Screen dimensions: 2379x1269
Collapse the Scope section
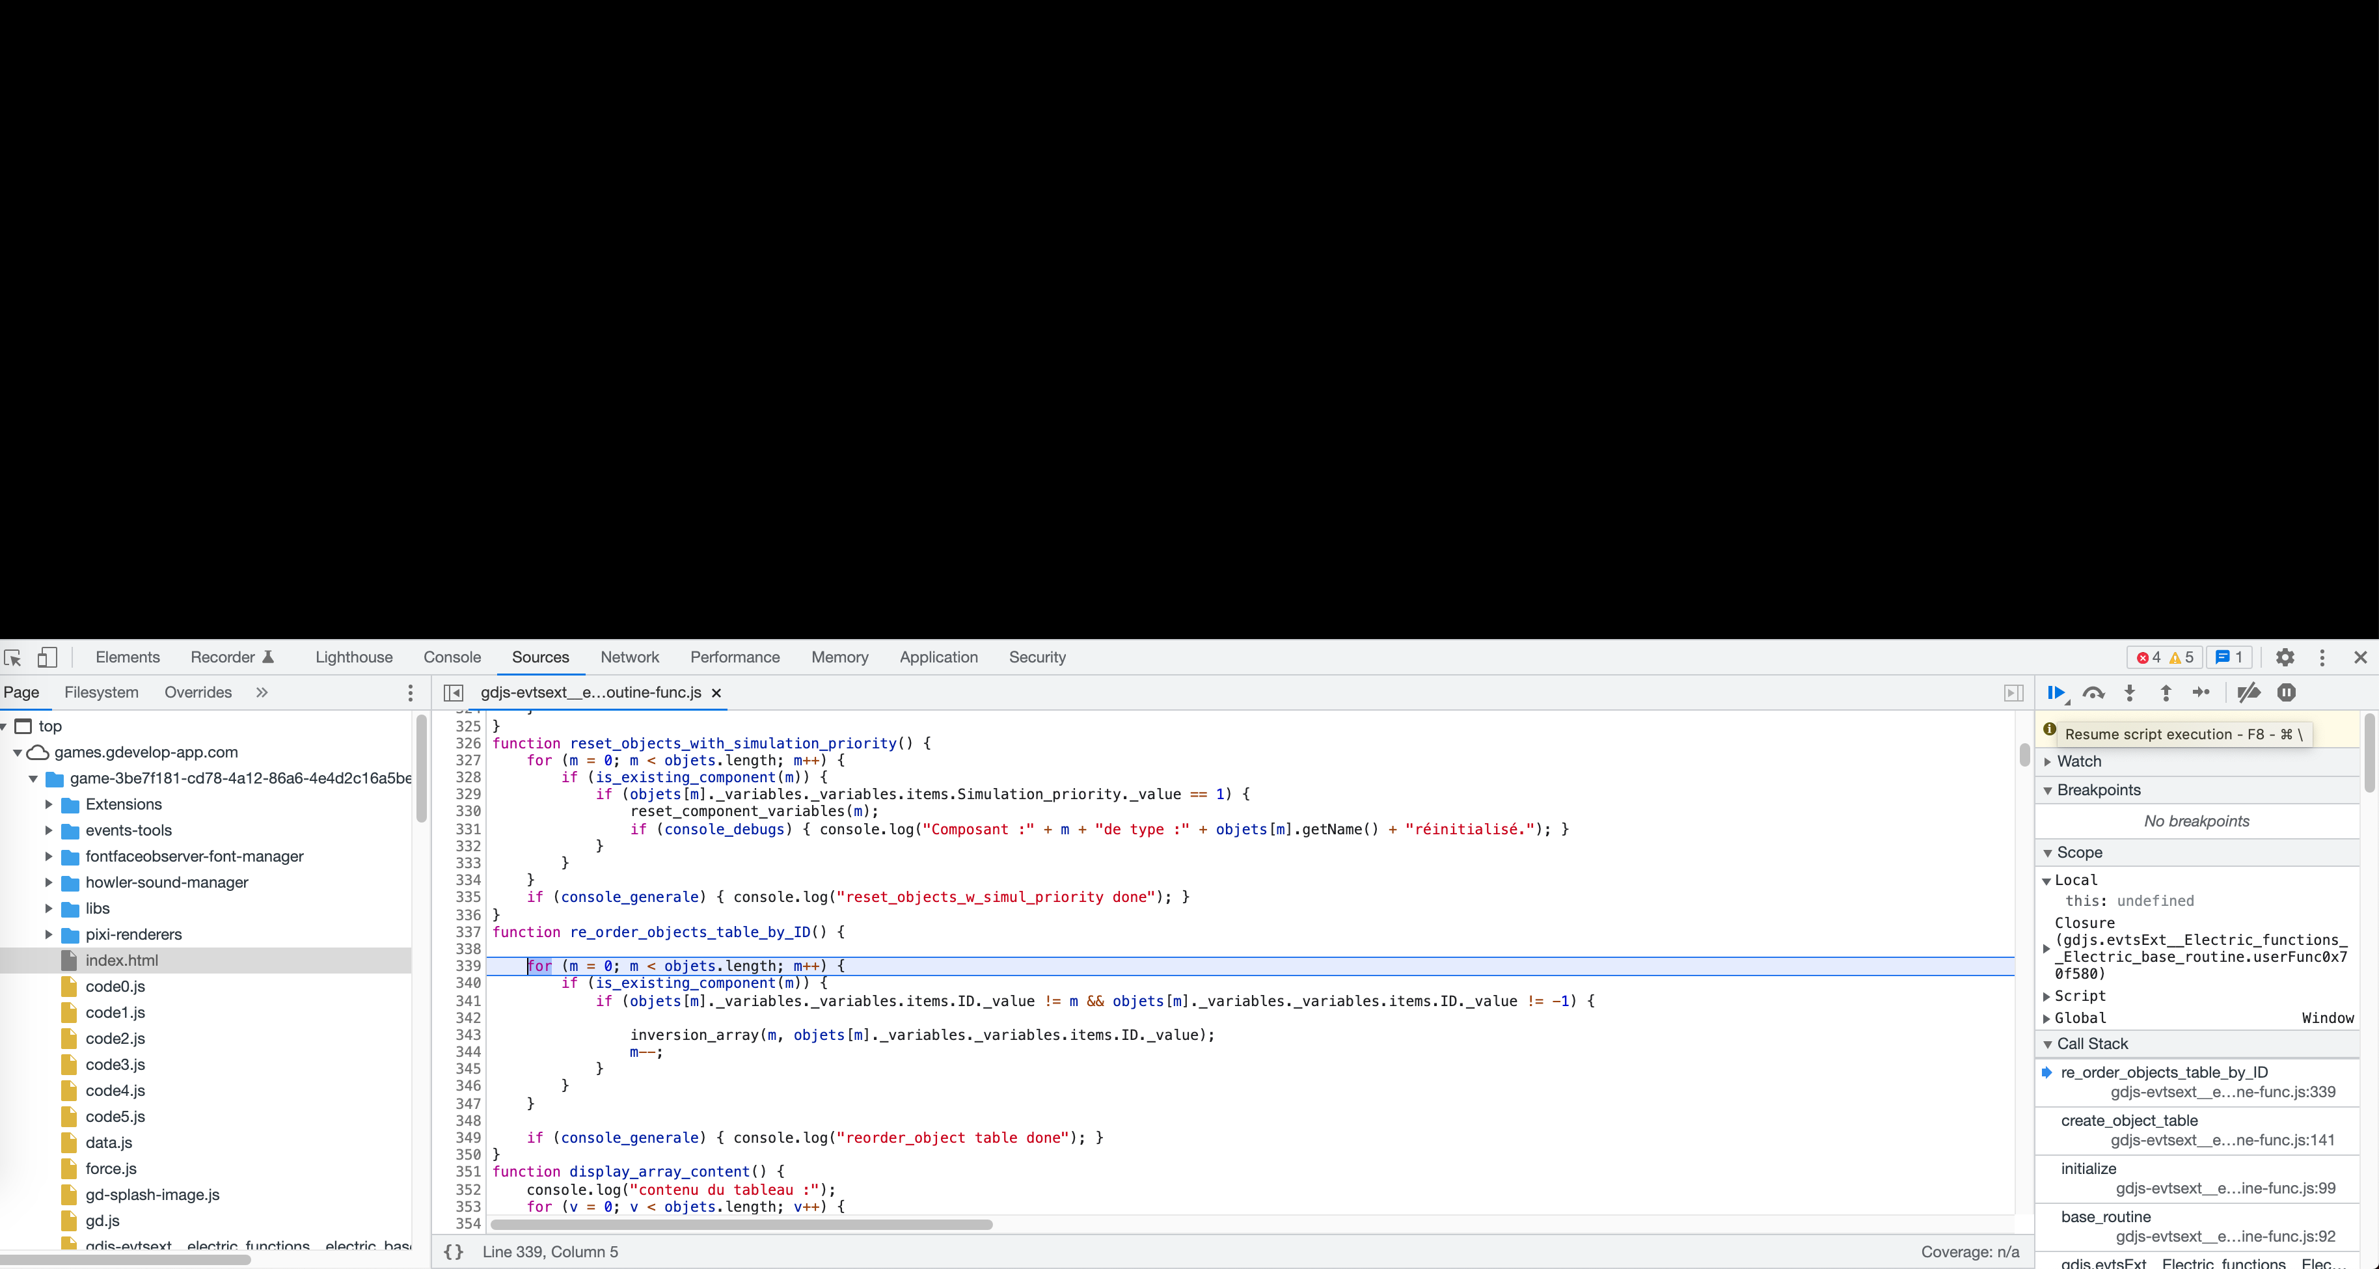2047,852
